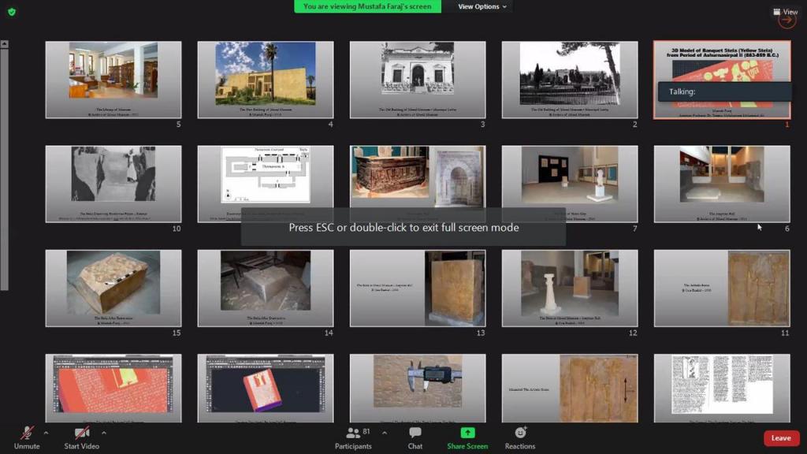Expand audio options arrow next to Unmute
This screenshot has height=454, width=807.
click(x=46, y=433)
